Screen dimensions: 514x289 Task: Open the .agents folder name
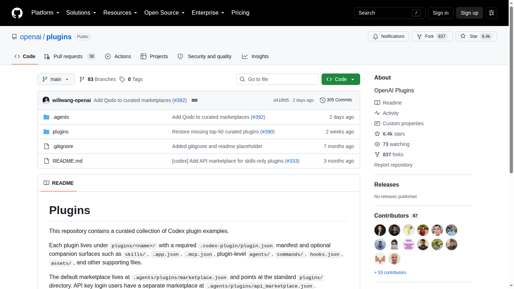61,117
